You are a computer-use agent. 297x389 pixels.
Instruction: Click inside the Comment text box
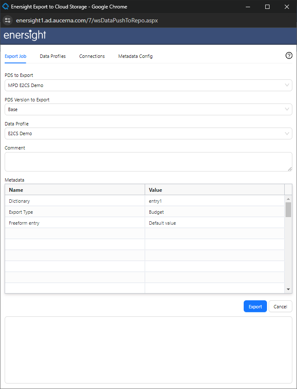pos(148,162)
